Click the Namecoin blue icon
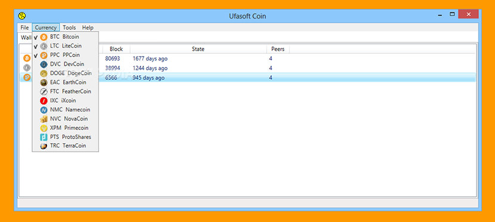495x222 pixels. tap(44, 110)
